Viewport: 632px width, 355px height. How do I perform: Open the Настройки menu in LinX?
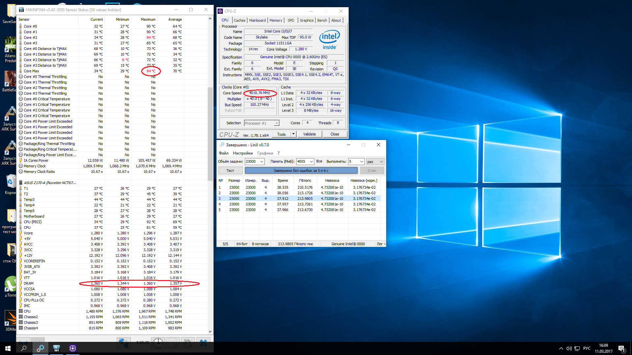point(243,153)
